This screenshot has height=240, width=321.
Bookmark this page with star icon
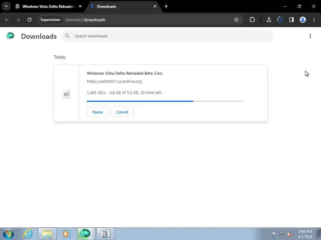[x=236, y=20]
